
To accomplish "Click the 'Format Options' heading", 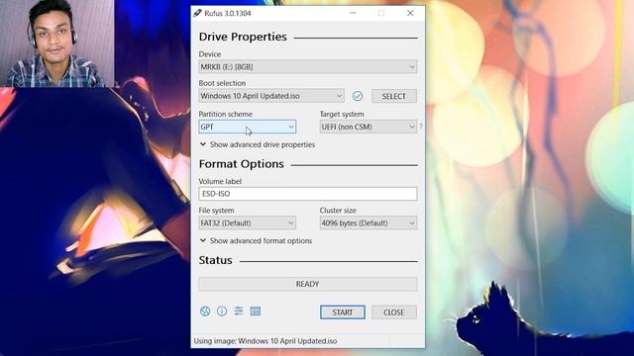I will point(242,164).
